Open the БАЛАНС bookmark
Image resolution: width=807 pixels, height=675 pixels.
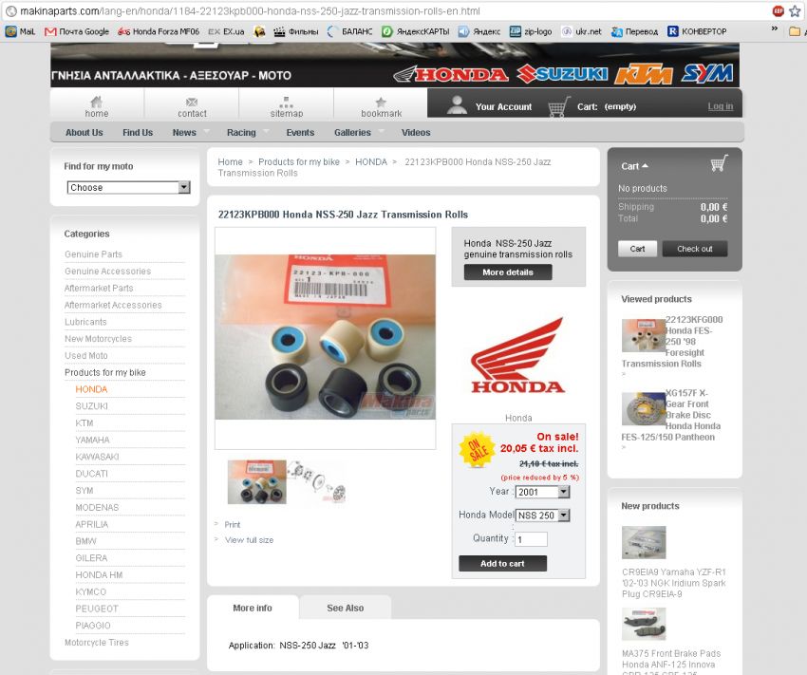pyautogui.click(x=350, y=31)
